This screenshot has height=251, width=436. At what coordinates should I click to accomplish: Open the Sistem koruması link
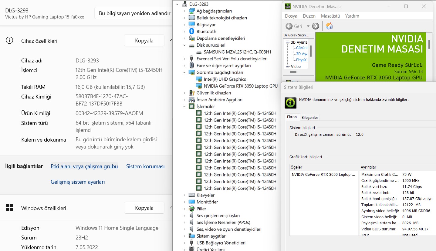[145, 166]
